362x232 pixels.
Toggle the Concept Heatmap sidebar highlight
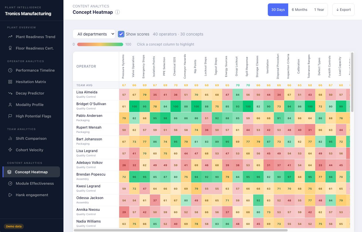point(31,172)
